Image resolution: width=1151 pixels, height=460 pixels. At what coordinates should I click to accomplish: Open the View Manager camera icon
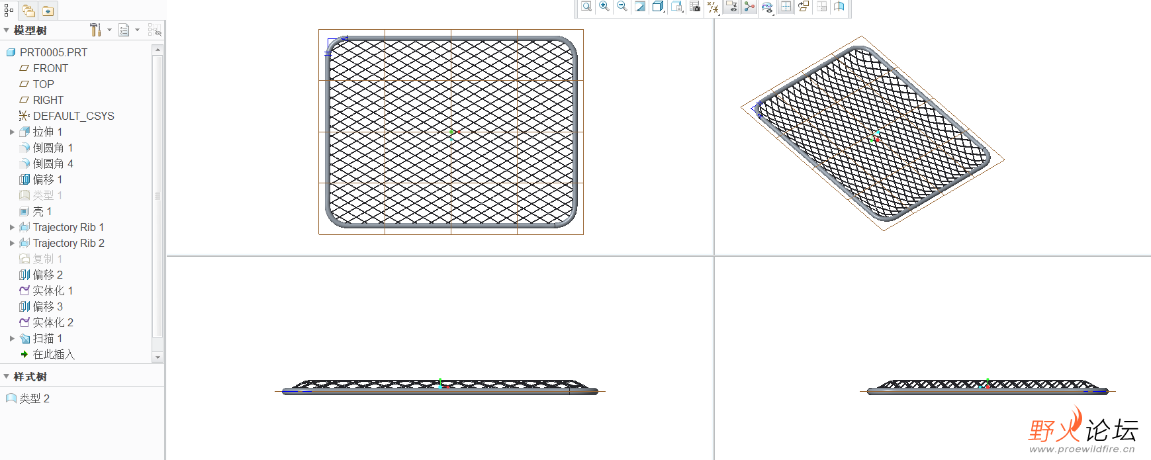click(695, 7)
